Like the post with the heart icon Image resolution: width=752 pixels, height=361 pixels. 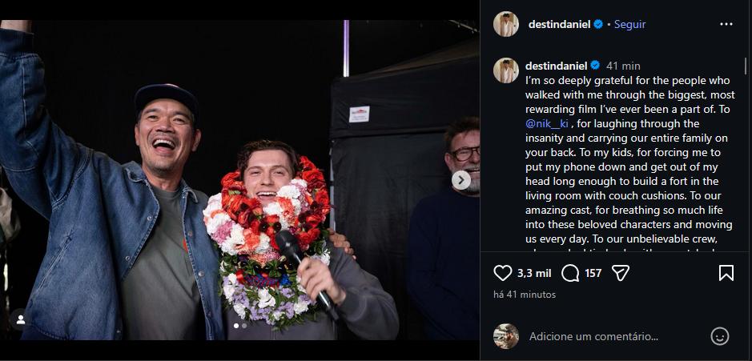tap(502, 273)
